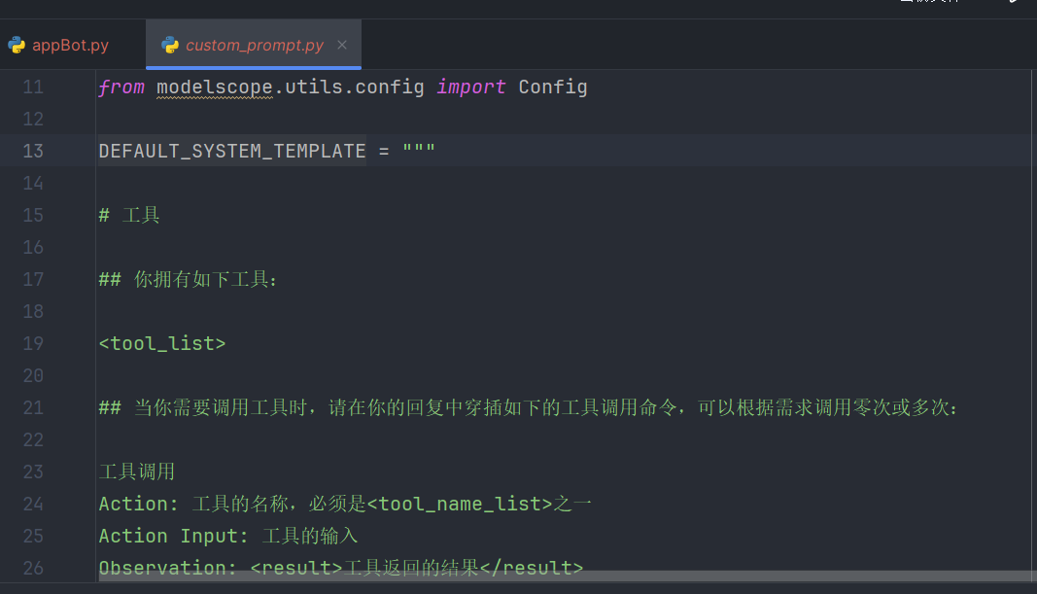Viewport: 1037px width, 594px height.
Task: Click the 'from' keyword on line 11
Action: coord(121,87)
